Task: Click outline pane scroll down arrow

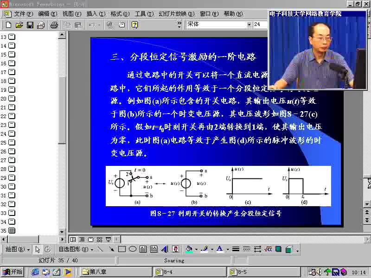Action: coord(62,231)
